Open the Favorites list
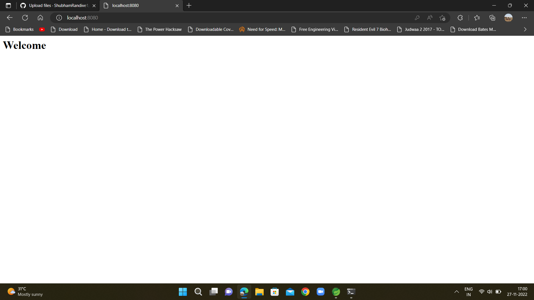This screenshot has height=300, width=534. tap(477, 17)
